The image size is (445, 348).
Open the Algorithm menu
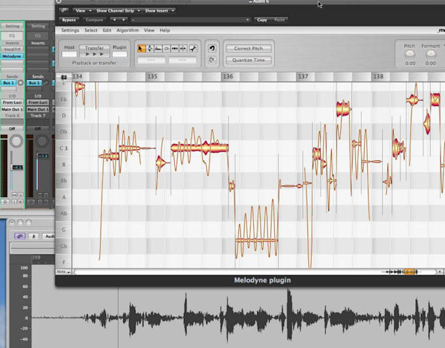(x=128, y=30)
